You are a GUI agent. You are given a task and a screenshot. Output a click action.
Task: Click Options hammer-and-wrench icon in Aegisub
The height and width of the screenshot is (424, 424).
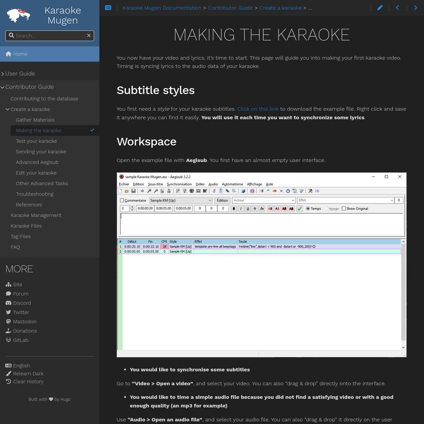[x=310, y=191]
